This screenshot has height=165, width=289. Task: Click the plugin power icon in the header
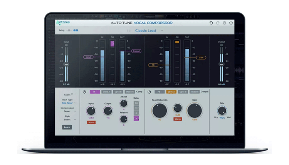coord(231,23)
